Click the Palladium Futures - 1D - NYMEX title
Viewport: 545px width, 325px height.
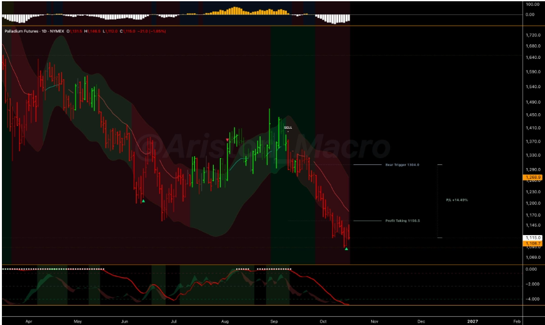34,31
